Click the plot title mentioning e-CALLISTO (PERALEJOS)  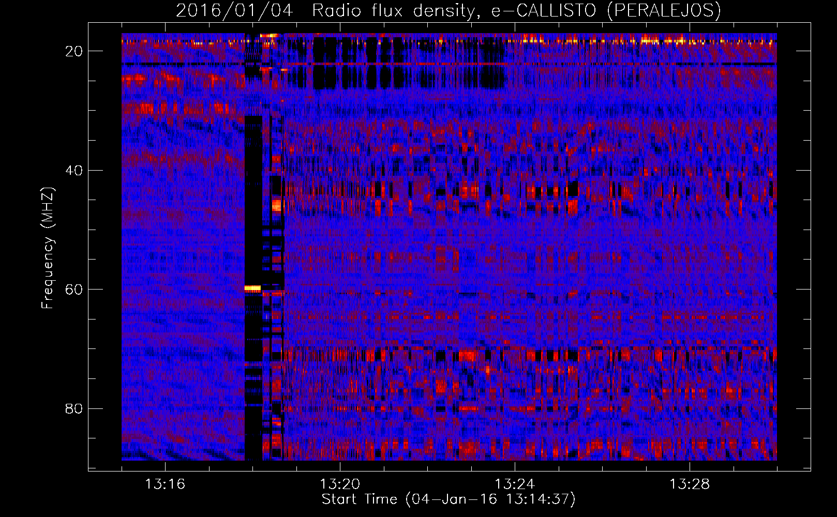point(449,10)
